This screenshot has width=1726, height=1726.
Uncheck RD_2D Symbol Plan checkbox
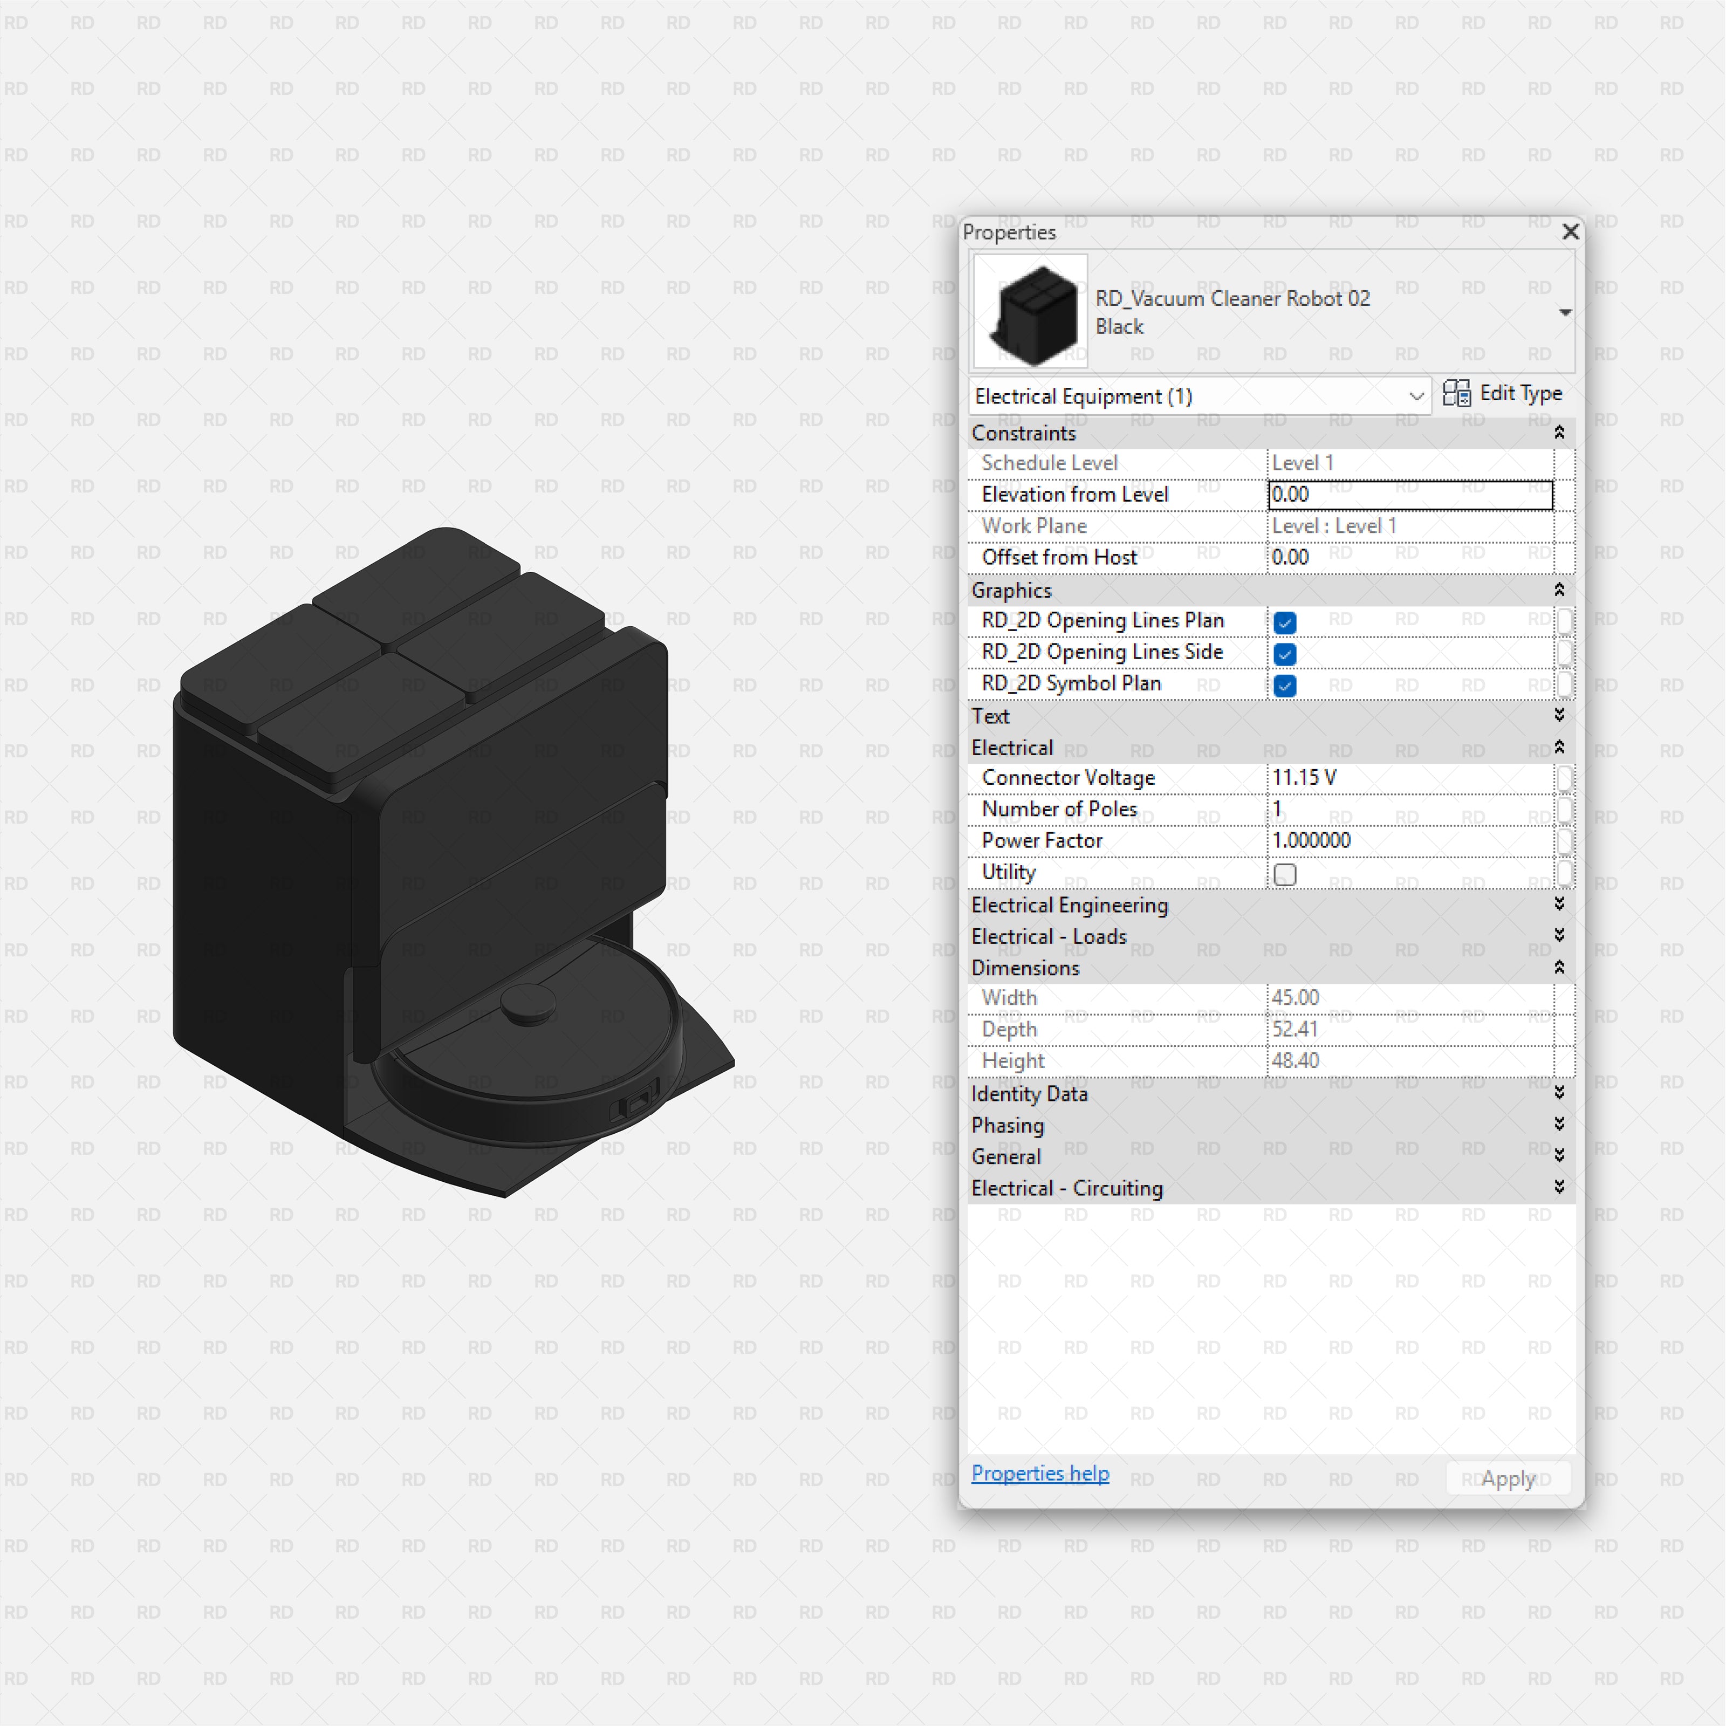pyautogui.click(x=1285, y=685)
